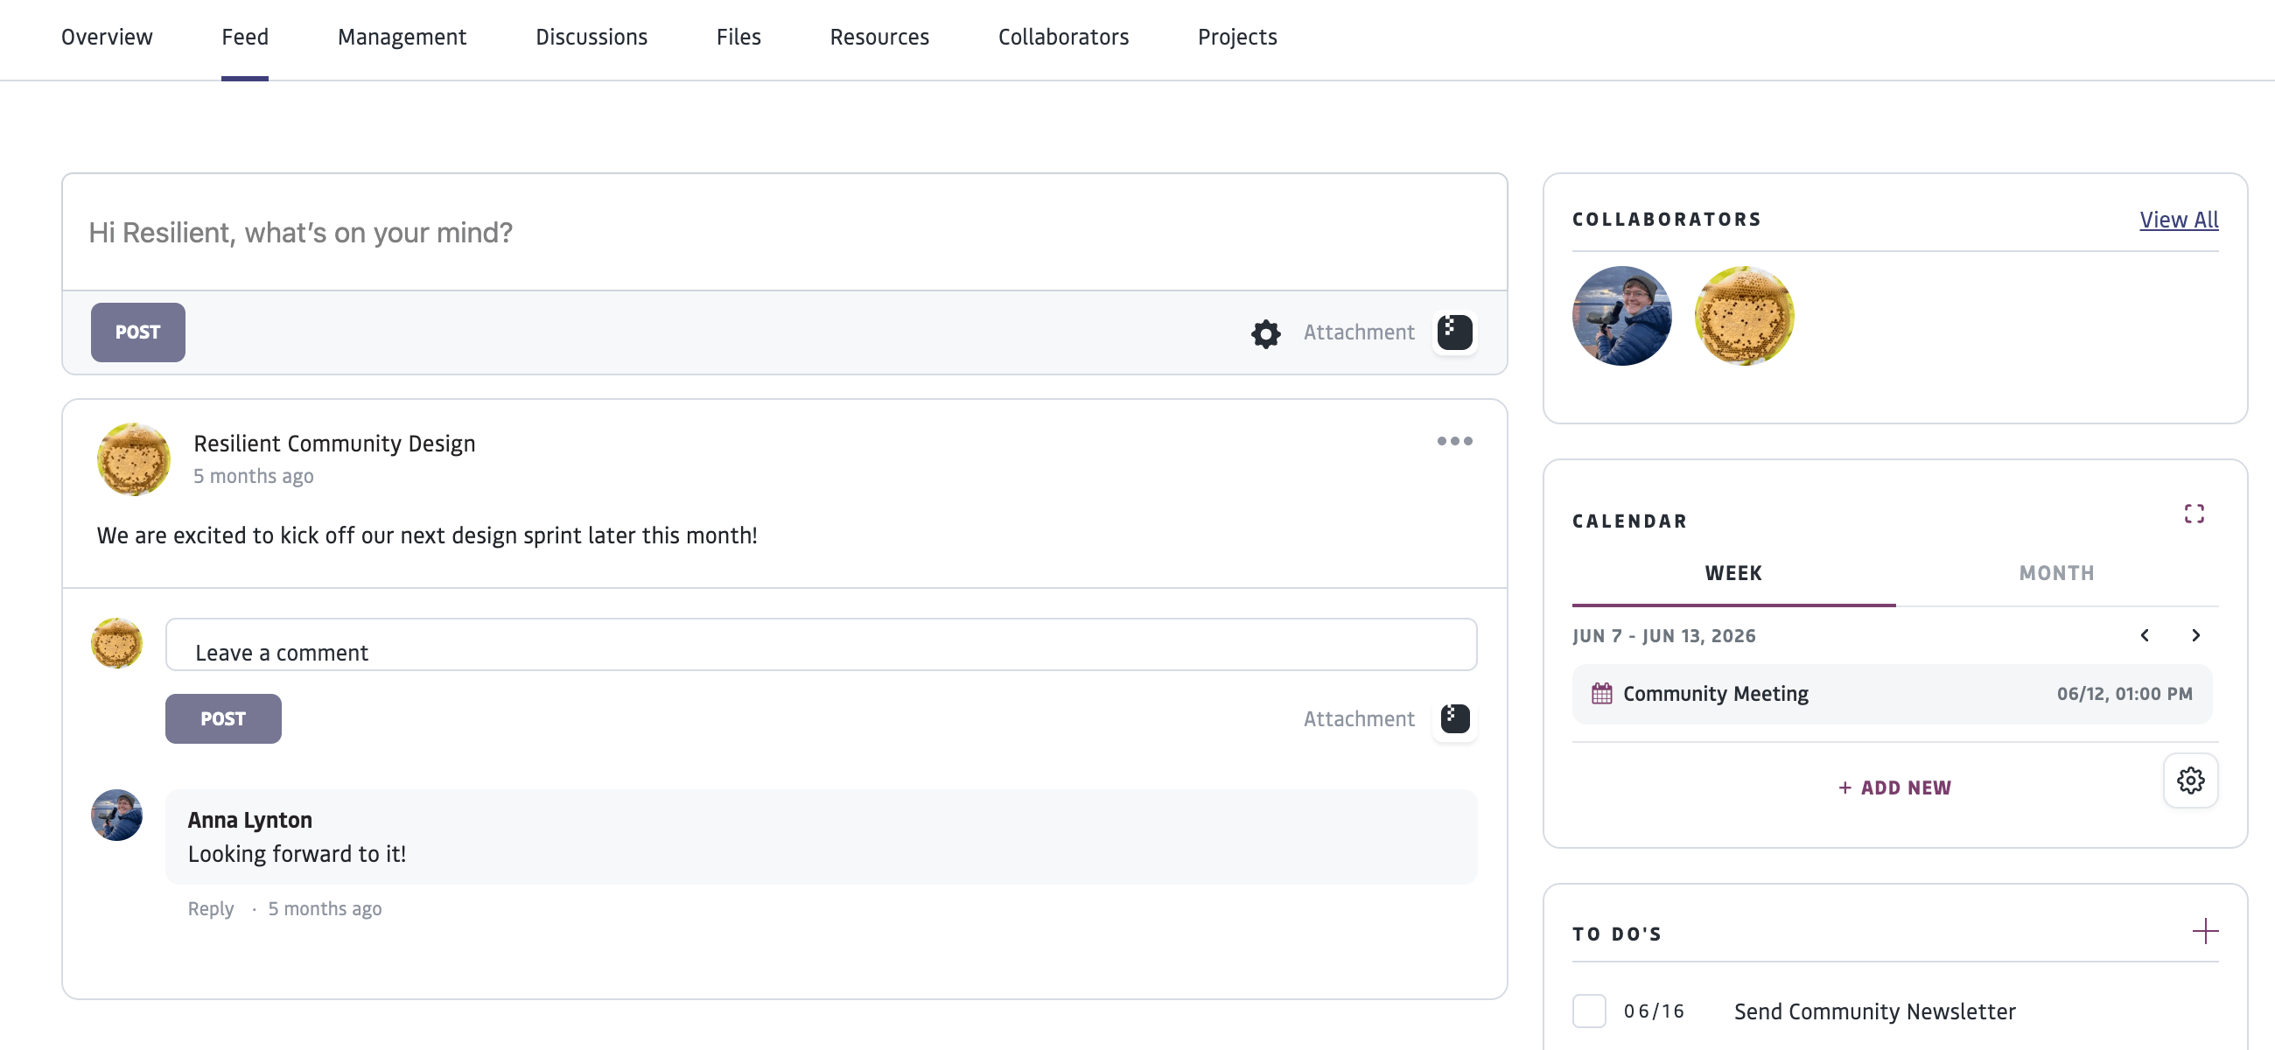This screenshot has height=1050, width=2275.
Task: Switch to Management tab
Action: (402, 37)
